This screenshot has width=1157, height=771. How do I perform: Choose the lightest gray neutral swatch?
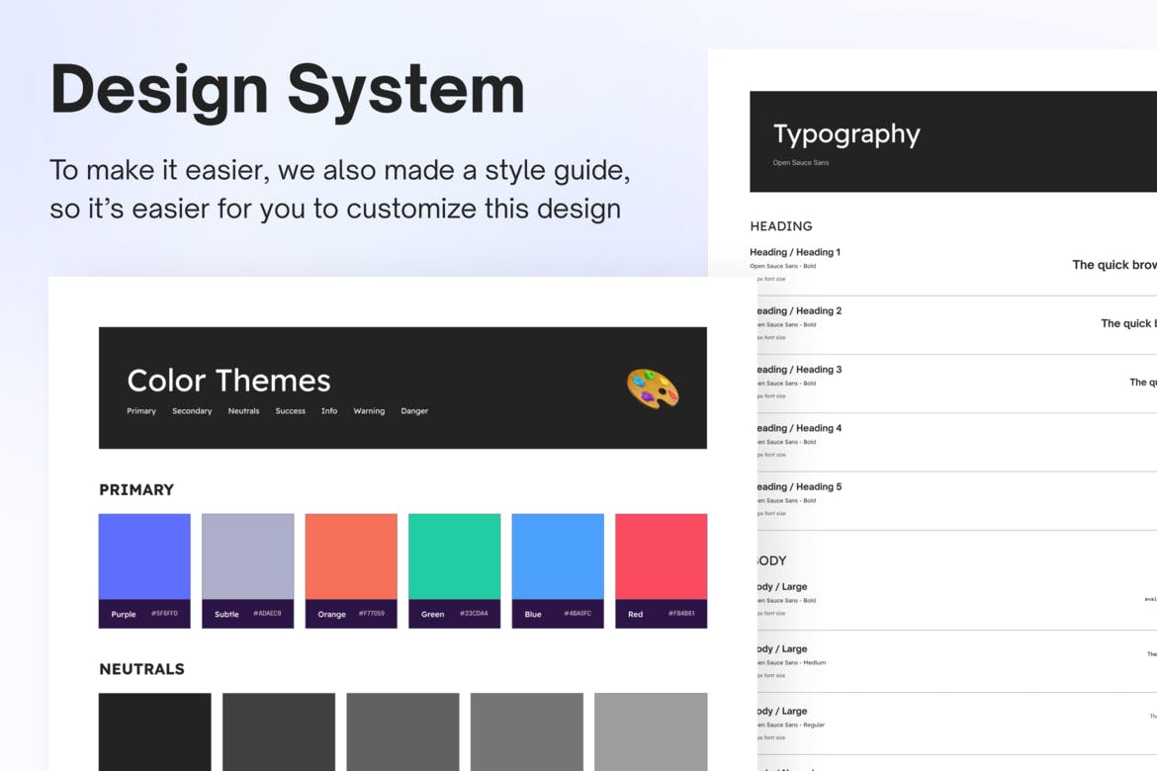pos(651,731)
